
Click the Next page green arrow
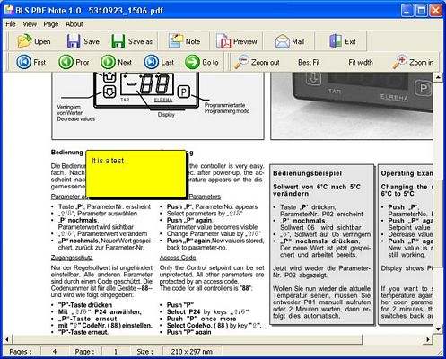(x=108, y=62)
